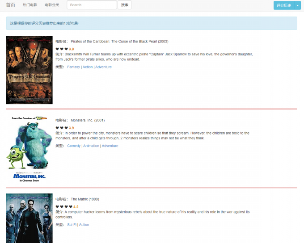Select the Fantasy genre link
Viewport: 304px width, 243px height.
click(x=73, y=67)
